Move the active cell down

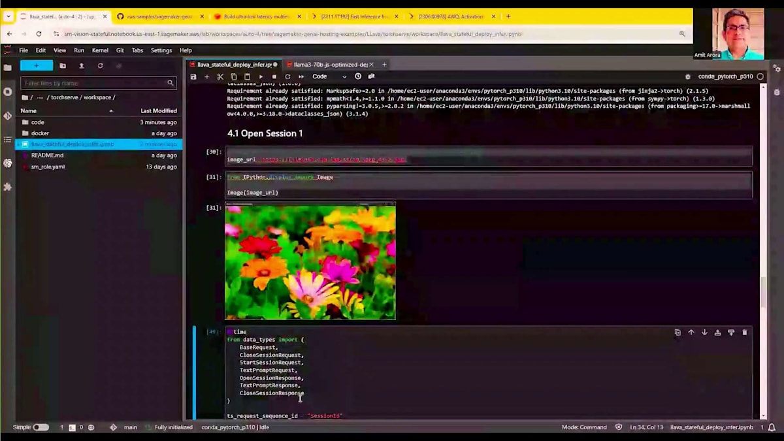tap(704, 333)
